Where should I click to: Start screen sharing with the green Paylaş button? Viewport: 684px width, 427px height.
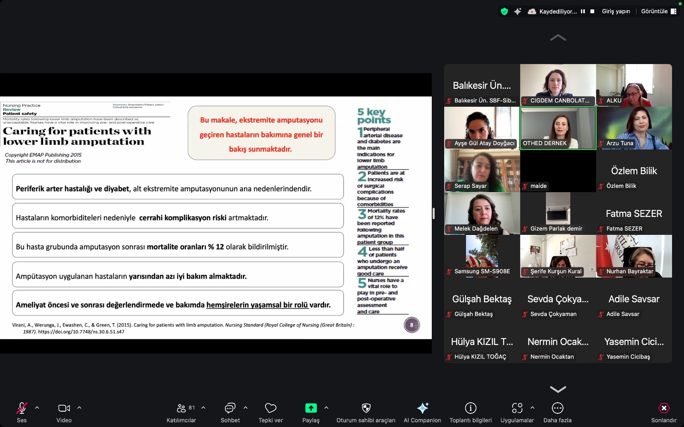coord(311,412)
